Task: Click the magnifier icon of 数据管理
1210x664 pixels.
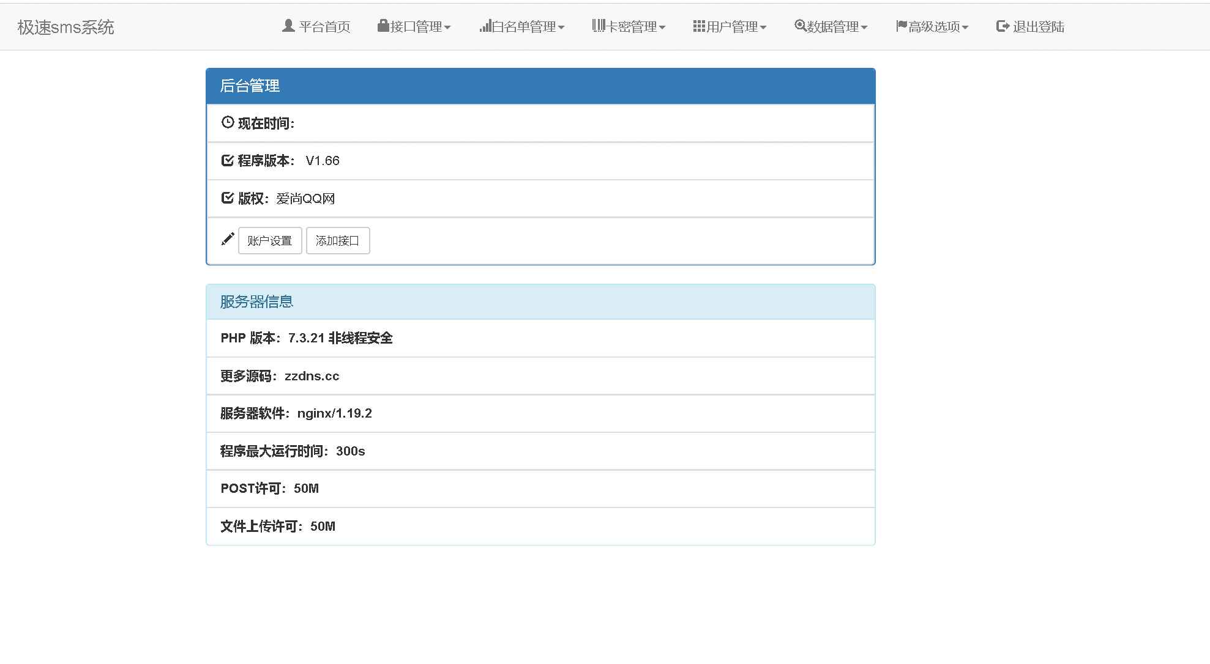Action: click(x=801, y=26)
